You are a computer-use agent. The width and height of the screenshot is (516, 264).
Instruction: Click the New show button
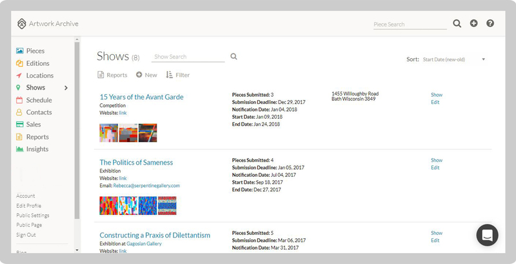point(146,75)
